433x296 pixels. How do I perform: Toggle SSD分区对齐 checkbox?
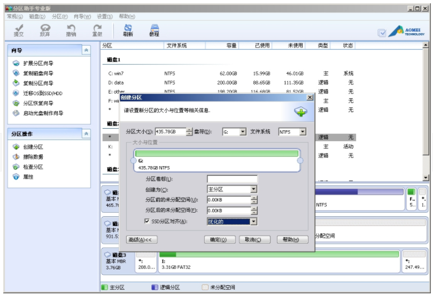click(147, 221)
